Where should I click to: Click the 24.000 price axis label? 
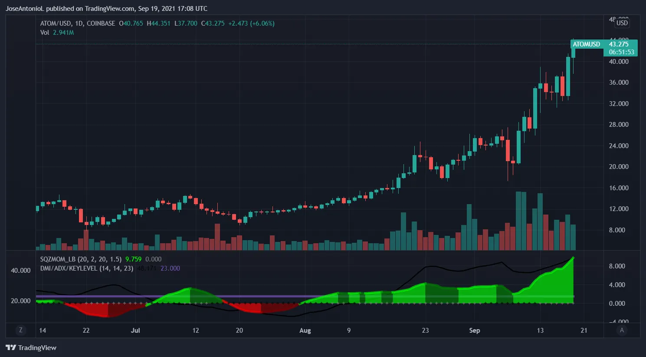pos(619,146)
